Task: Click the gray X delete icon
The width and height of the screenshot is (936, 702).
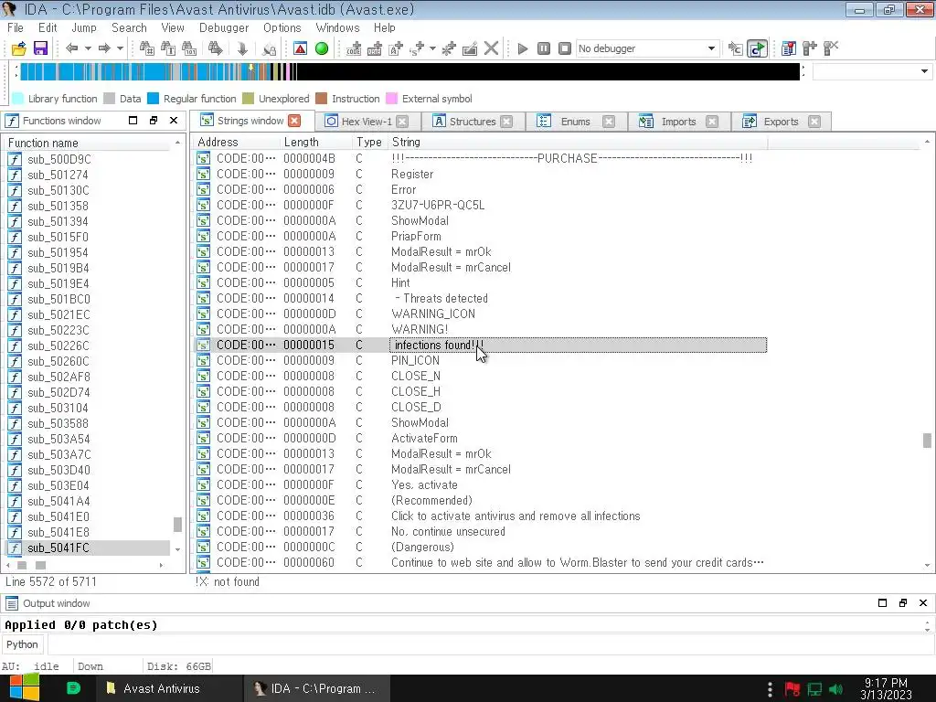Action: [x=491, y=48]
